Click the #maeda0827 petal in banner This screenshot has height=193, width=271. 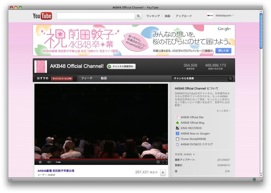[x=135, y=43]
